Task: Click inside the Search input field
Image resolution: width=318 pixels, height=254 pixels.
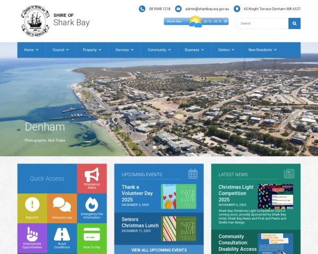Action: pyautogui.click(x=262, y=23)
